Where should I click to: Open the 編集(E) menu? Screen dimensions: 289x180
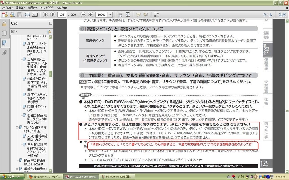point(20,8)
